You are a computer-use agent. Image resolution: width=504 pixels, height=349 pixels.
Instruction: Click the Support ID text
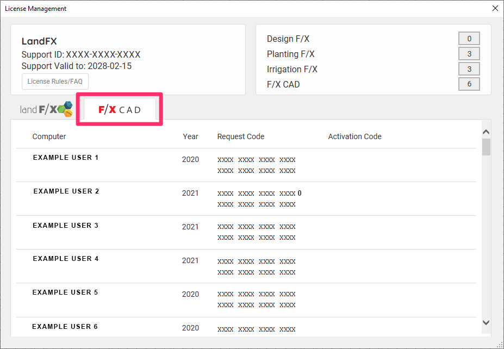coord(81,54)
